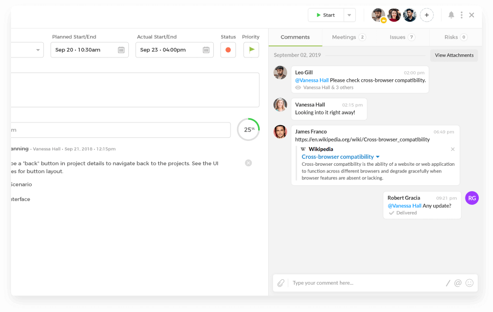This screenshot has width=493, height=312.
Task: Expand the dropdown arrow next to Start
Action: pos(349,15)
